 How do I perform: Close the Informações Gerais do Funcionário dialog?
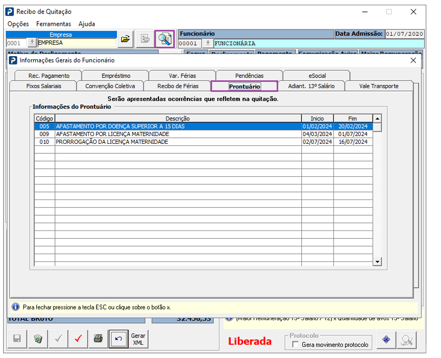click(413, 60)
